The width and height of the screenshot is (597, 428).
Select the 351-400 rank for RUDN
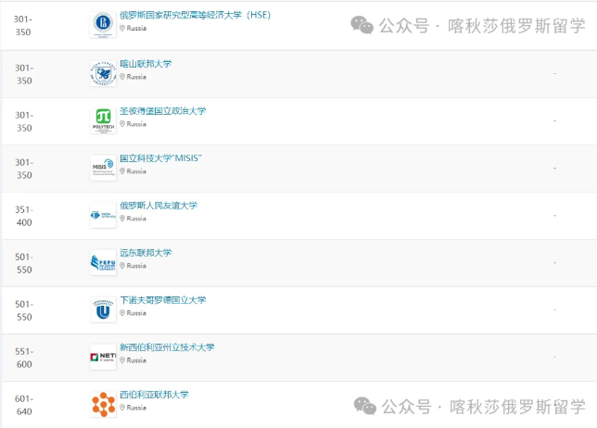tap(24, 216)
